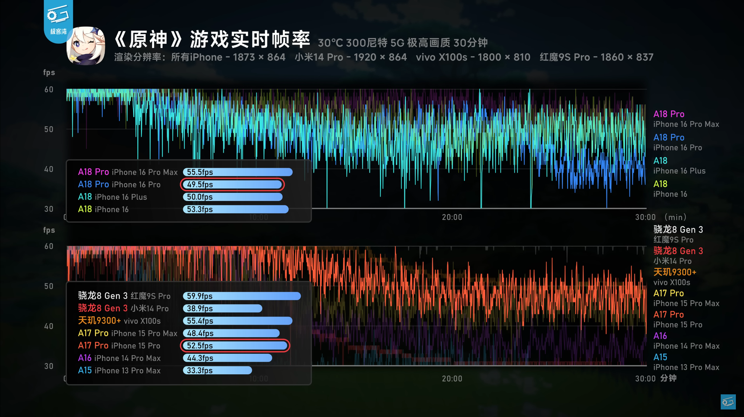The height and width of the screenshot is (417, 744).
Task: Click 'A18 iPhone 16 Plus' label in top table
Action: [x=112, y=197]
